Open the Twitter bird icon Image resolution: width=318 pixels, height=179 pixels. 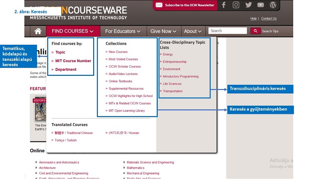248,5
